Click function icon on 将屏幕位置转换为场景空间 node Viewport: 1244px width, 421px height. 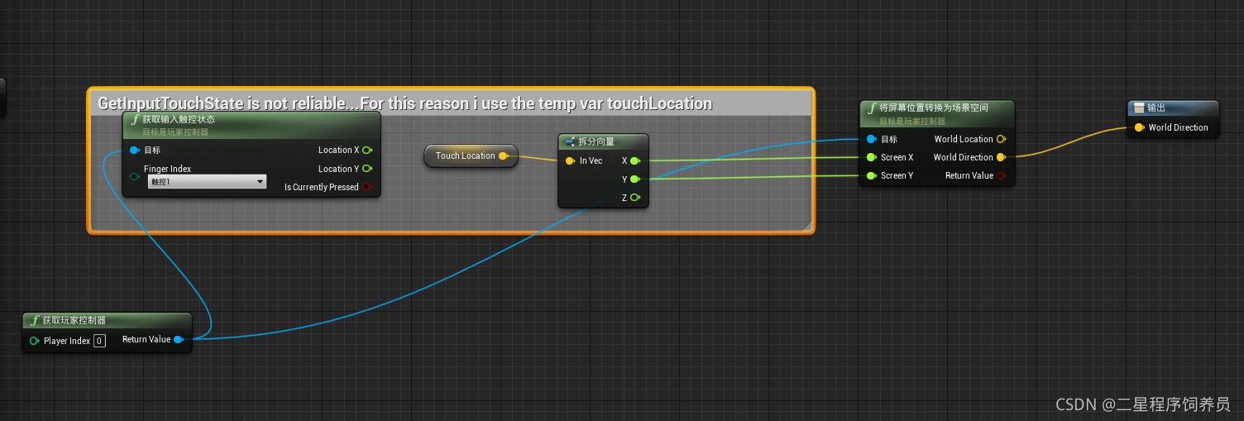872,108
